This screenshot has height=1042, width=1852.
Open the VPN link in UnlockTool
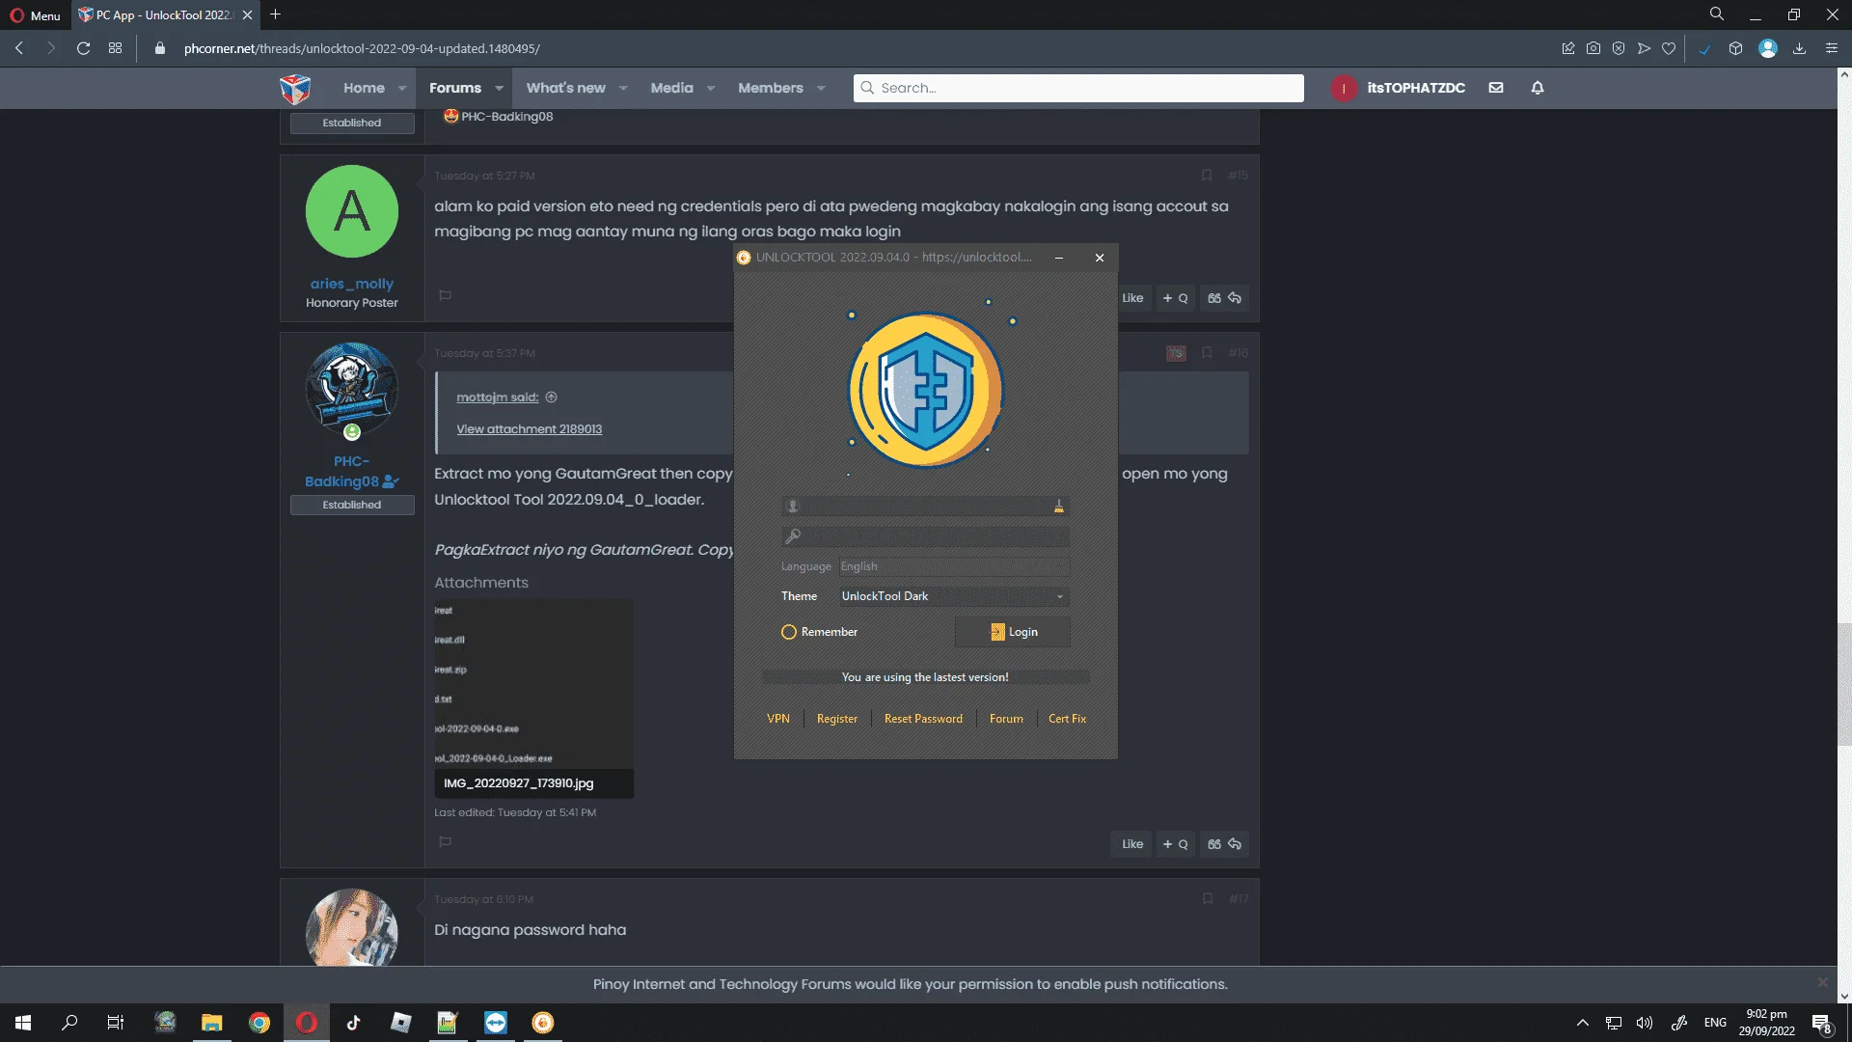coord(777,719)
